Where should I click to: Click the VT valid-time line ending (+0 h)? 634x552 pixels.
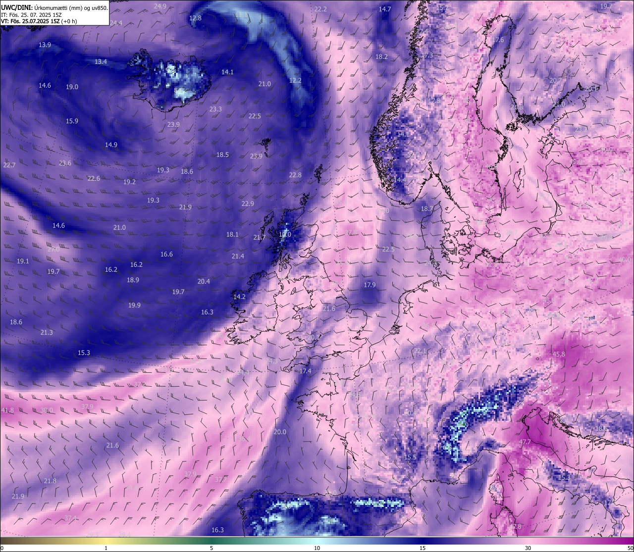tap(39, 21)
